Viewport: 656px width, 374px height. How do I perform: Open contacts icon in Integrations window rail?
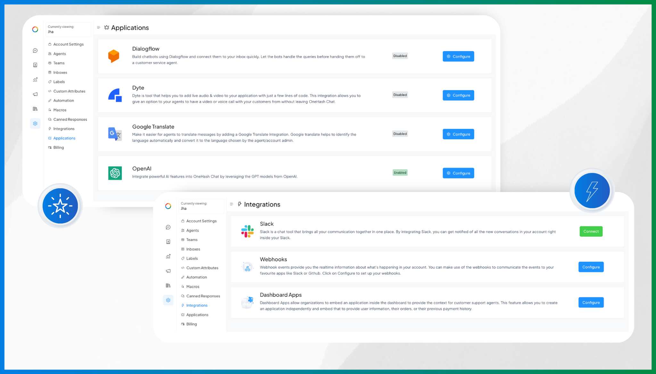168,242
